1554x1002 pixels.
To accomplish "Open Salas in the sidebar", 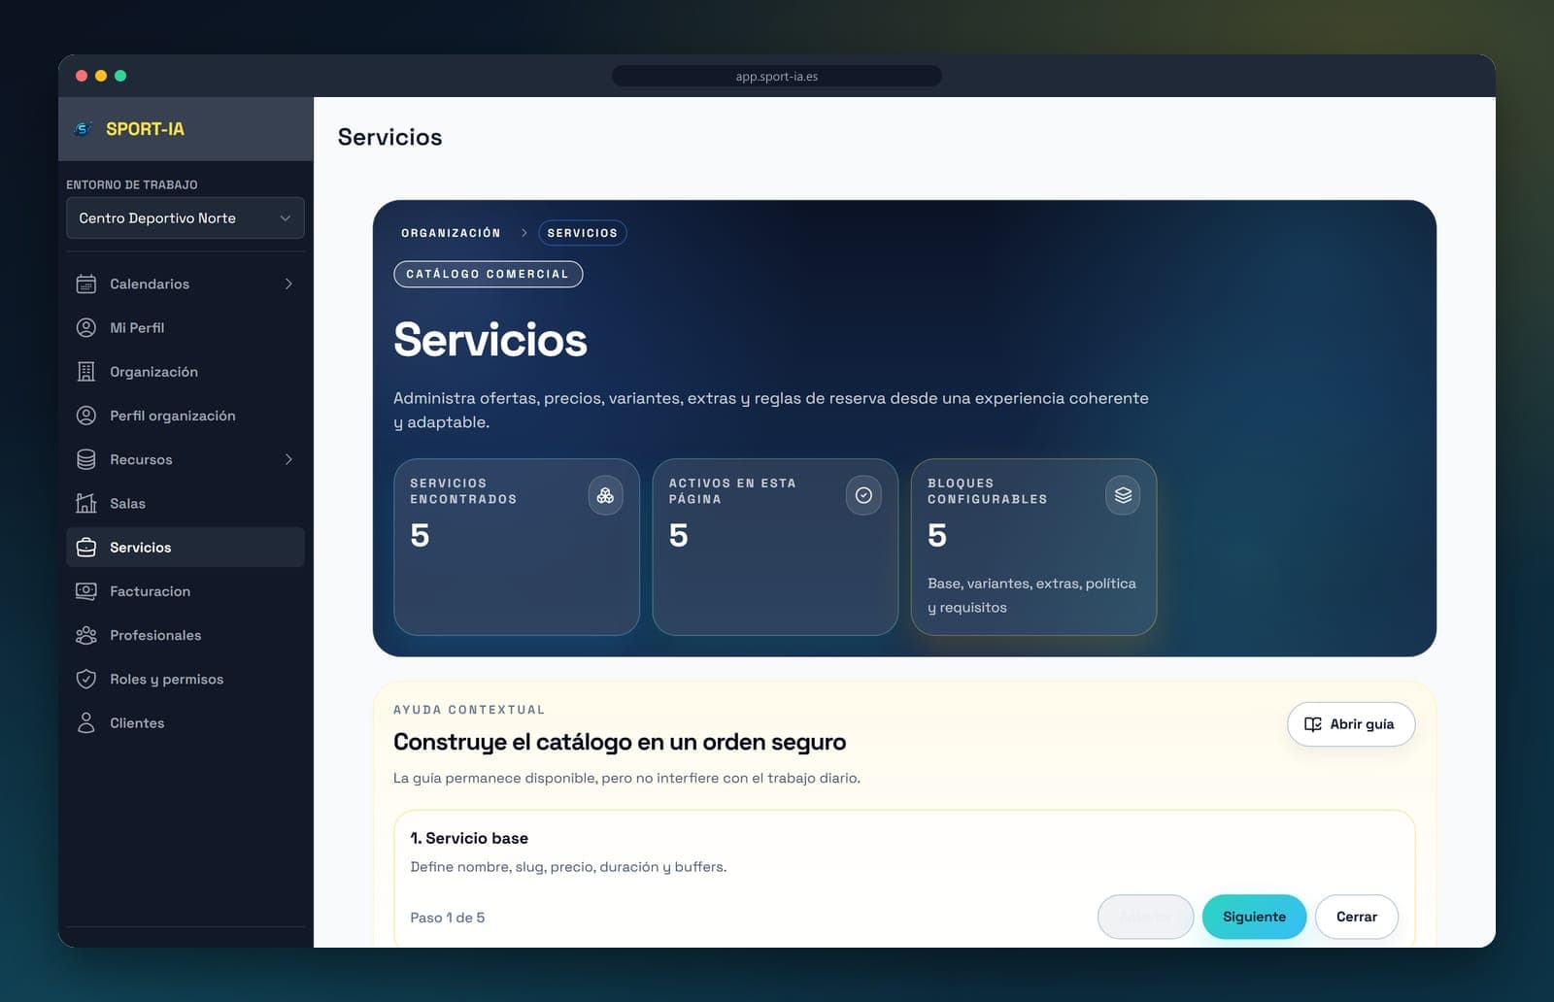I will click(x=185, y=503).
